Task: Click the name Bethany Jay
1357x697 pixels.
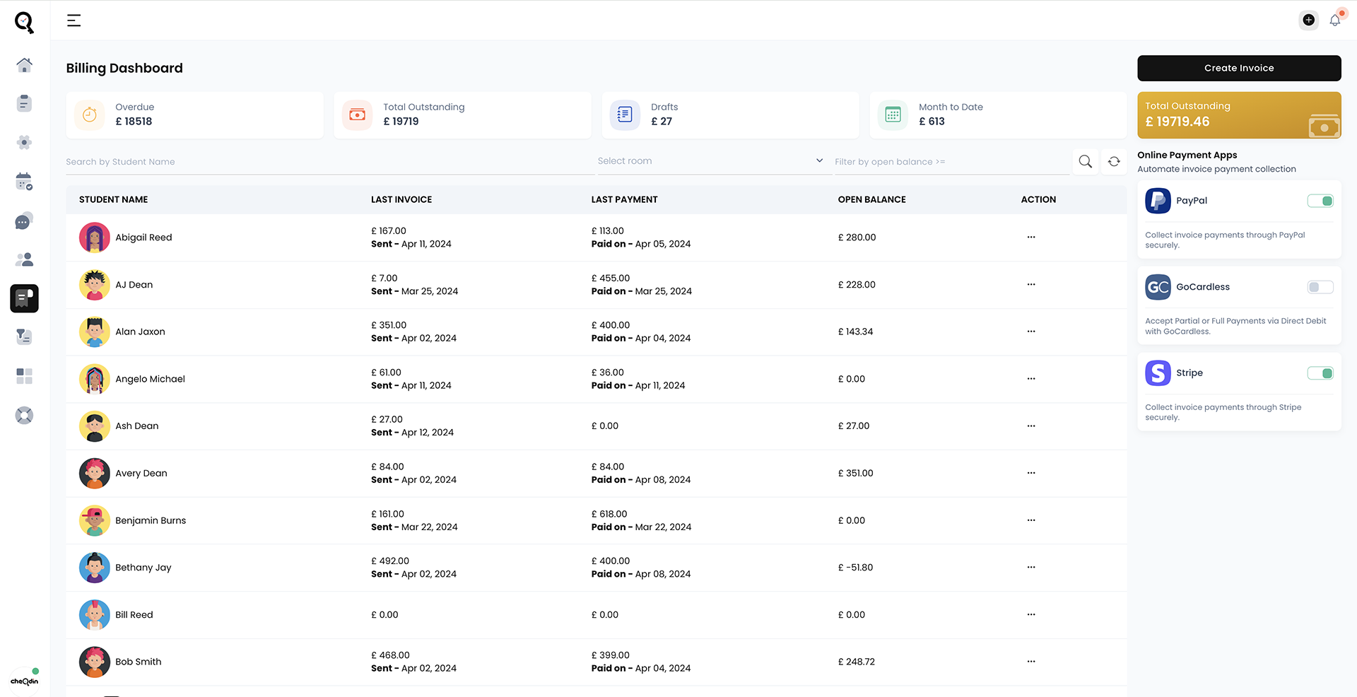Action: click(143, 568)
